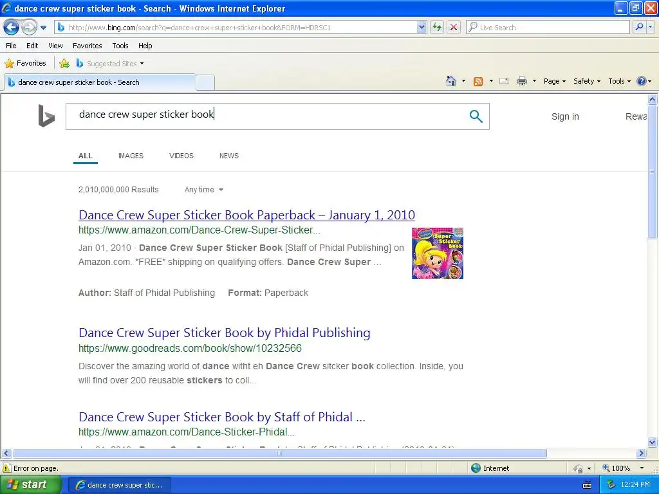Select the dance crew super sticker book tab

(100, 82)
